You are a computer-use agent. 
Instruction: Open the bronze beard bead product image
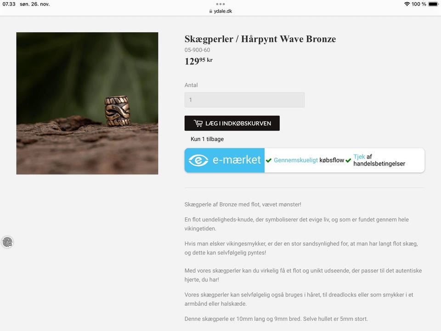87,103
